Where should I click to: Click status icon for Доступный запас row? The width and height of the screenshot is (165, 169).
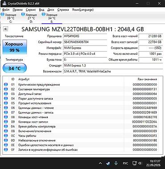point(6,94)
